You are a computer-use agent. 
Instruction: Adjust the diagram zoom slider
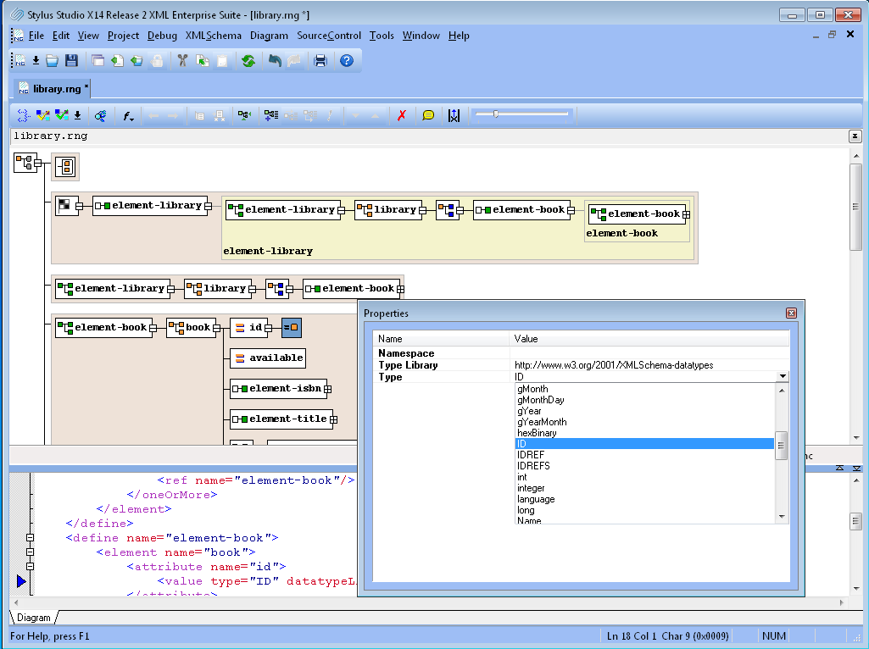(496, 114)
